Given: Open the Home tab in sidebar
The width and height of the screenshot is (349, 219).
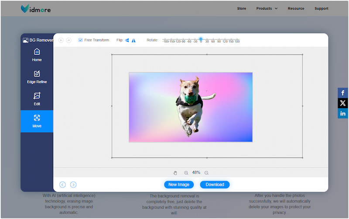Looking at the screenshot, I should [37, 55].
